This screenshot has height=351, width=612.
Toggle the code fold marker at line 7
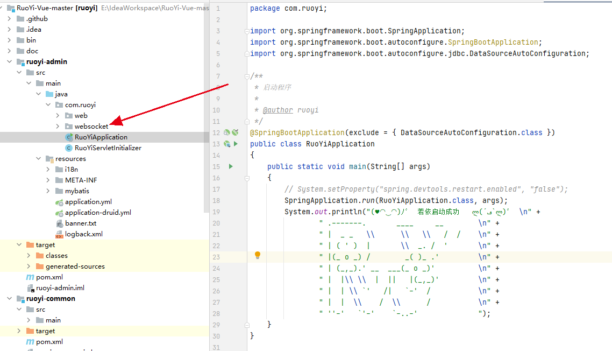[246, 76]
